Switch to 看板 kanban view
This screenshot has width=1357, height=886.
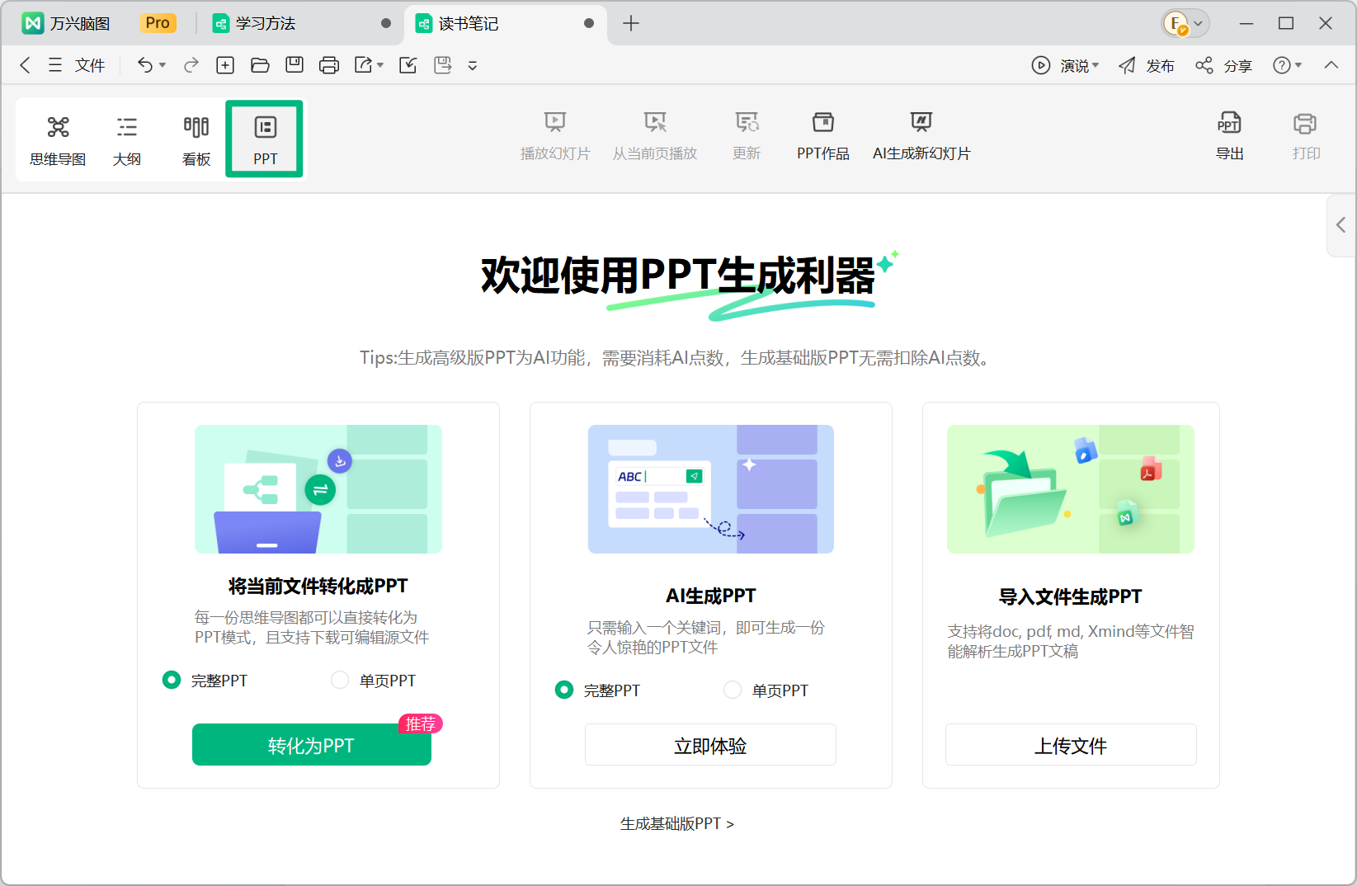click(x=196, y=140)
